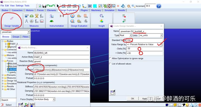Click the red stop icon in status bar
Image resolution: width=201 pixels, height=107 pixels.
(199, 105)
